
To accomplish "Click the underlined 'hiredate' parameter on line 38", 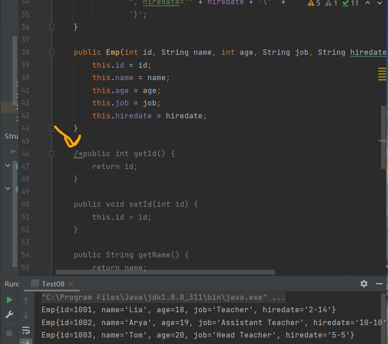I will pyautogui.click(x=368, y=52).
